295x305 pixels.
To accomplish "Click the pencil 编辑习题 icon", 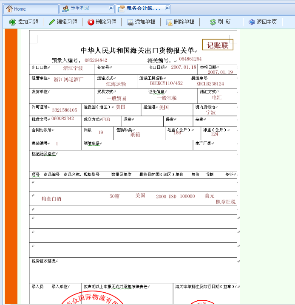I will pyautogui.click(x=52, y=22).
